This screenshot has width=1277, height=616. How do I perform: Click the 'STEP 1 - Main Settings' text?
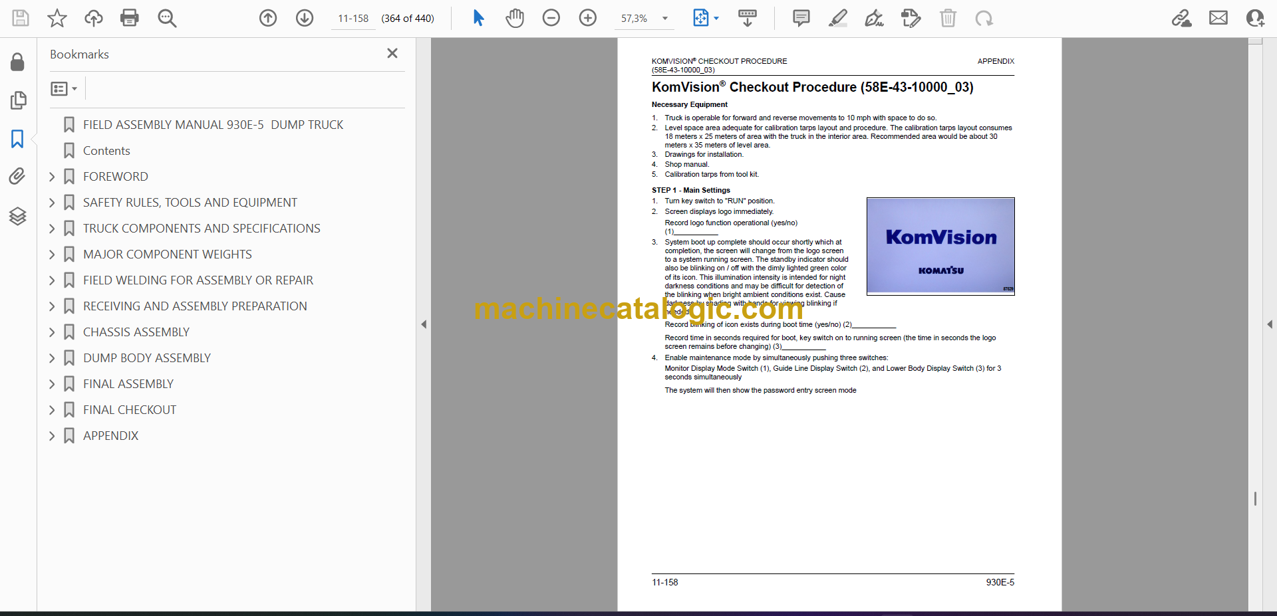coord(690,190)
